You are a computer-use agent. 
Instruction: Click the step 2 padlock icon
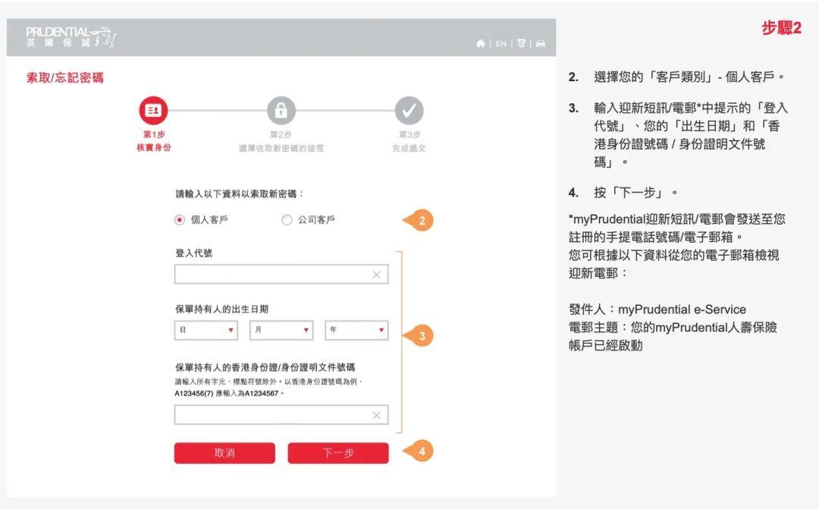tap(282, 112)
